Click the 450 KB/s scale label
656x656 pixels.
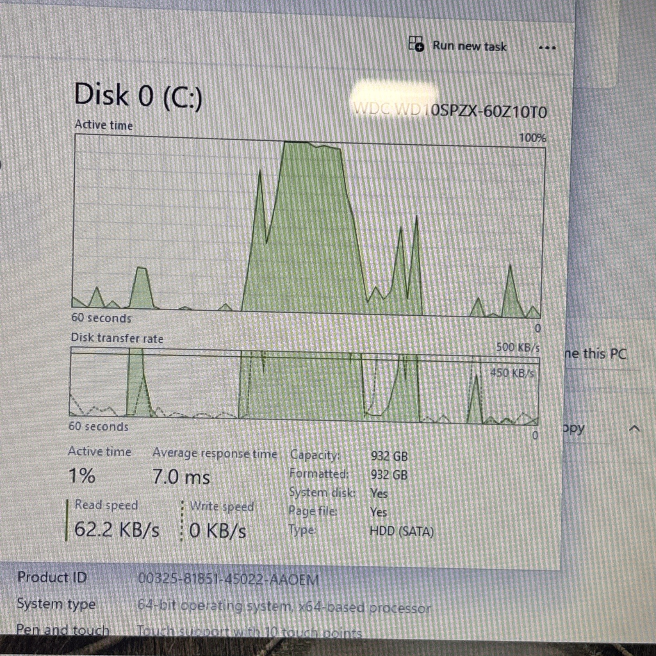coord(512,373)
